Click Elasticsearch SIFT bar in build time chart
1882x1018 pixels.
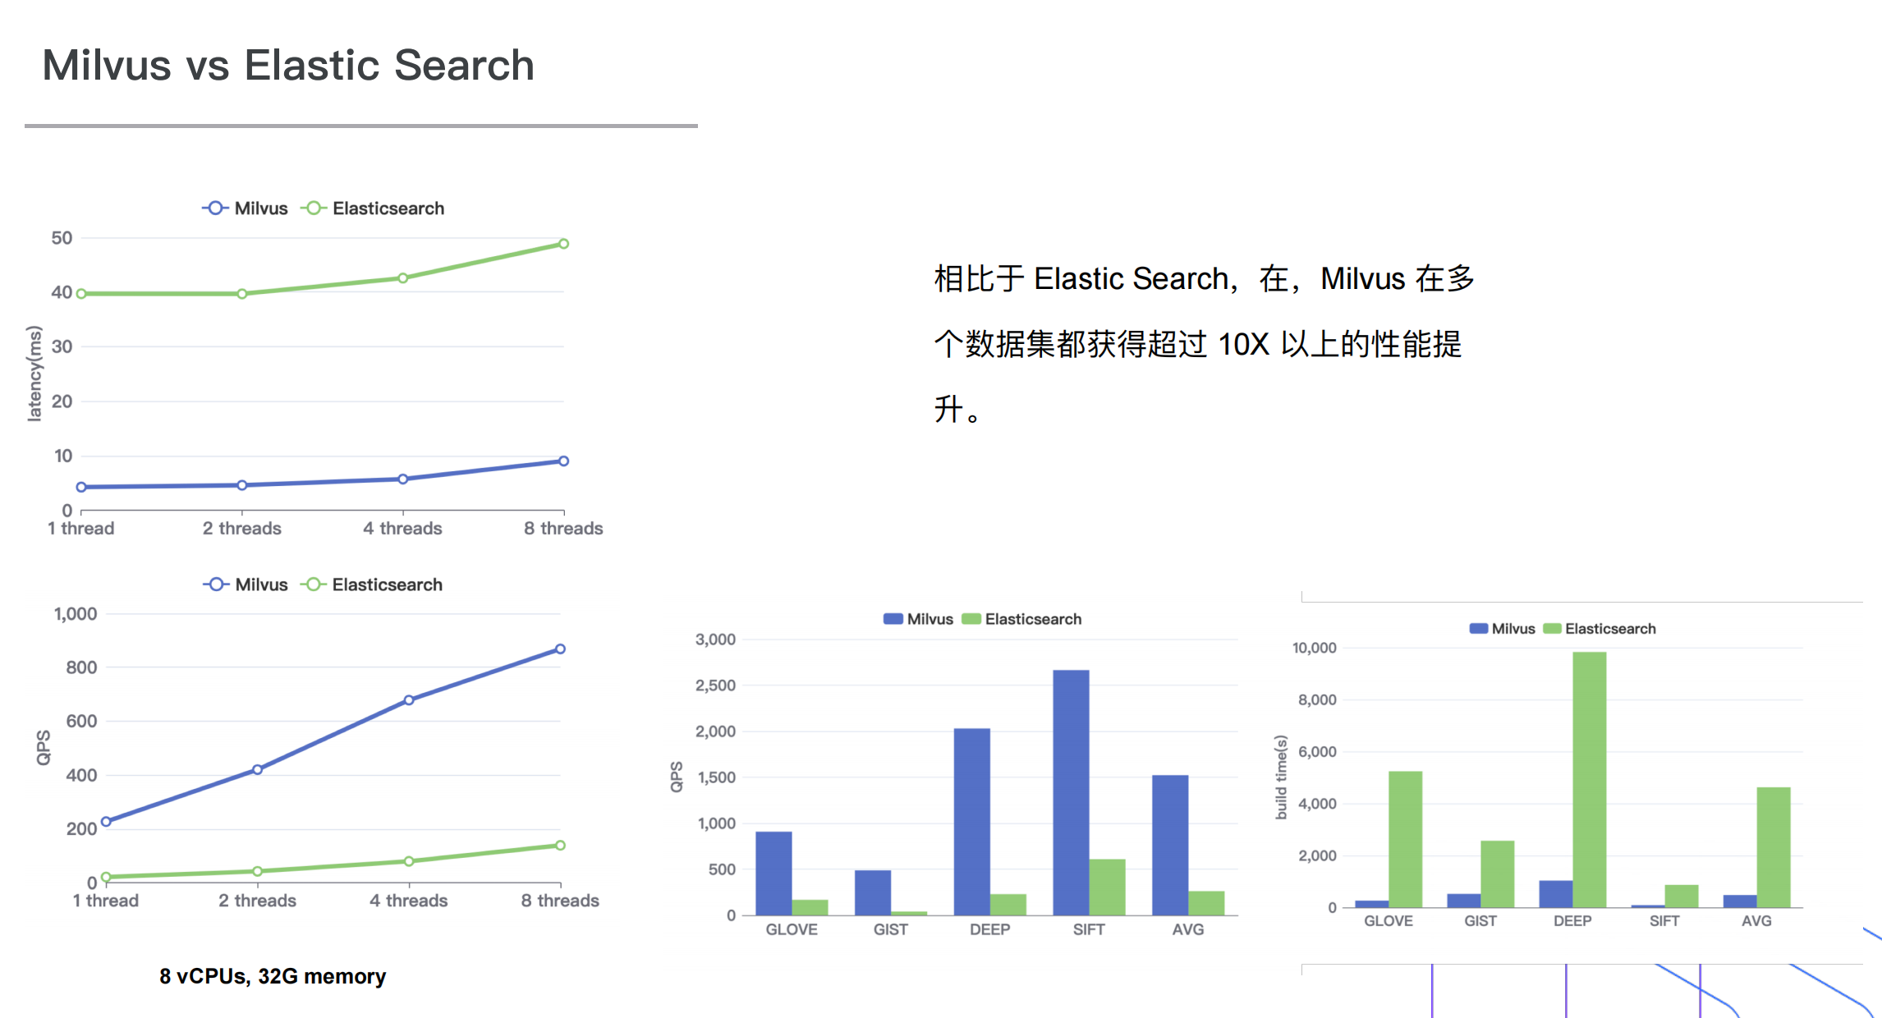(x=1682, y=896)
